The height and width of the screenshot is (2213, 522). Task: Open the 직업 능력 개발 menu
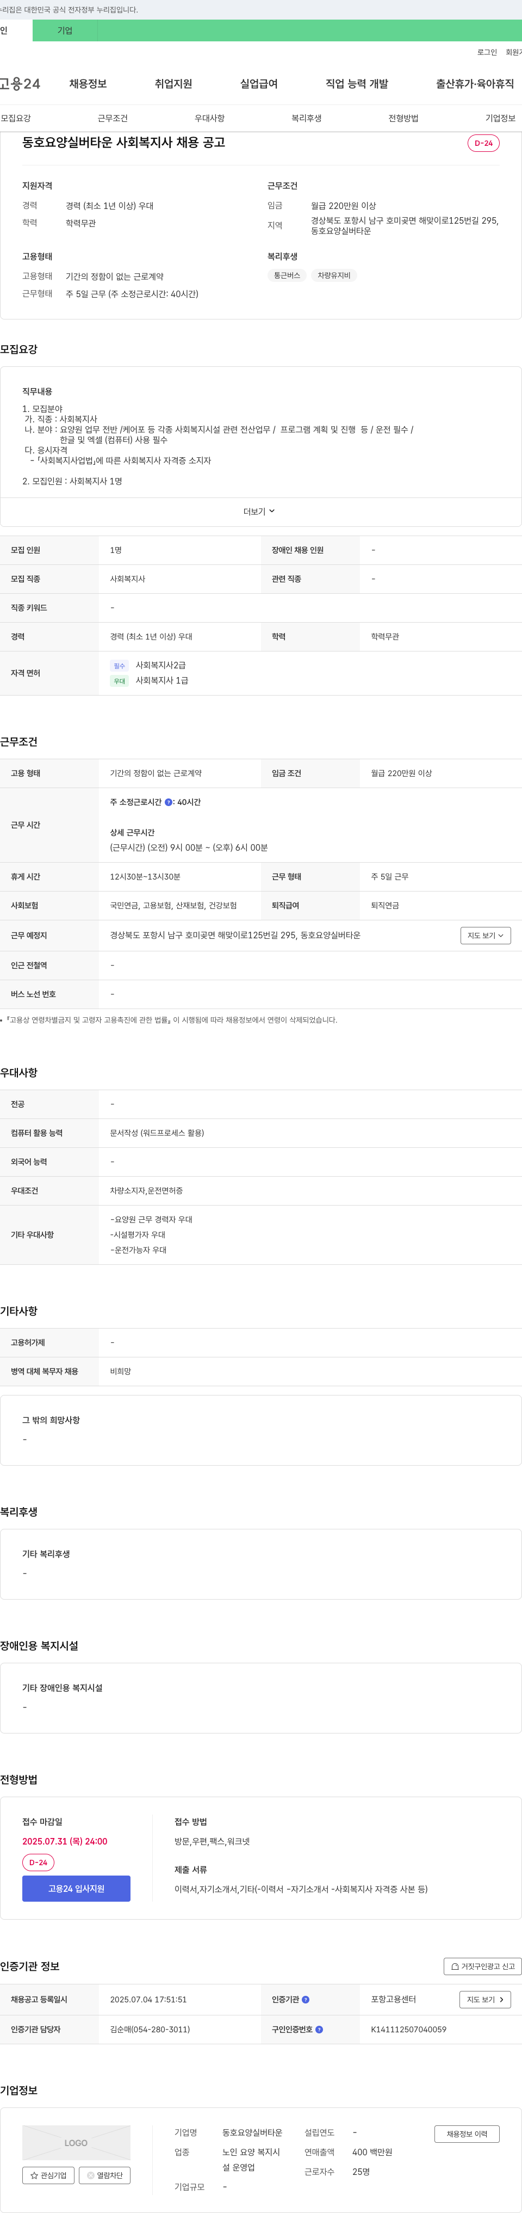point(356,83)
